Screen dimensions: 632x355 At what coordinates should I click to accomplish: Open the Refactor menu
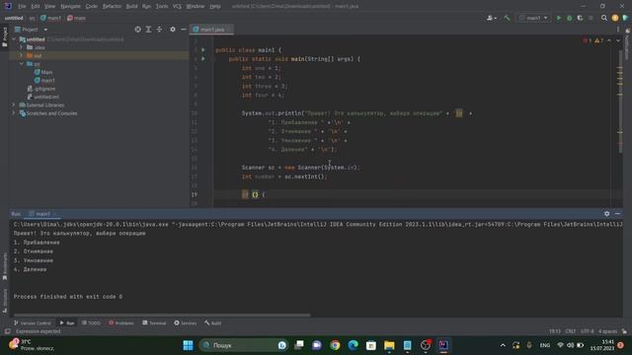click(x=112, y=6)
